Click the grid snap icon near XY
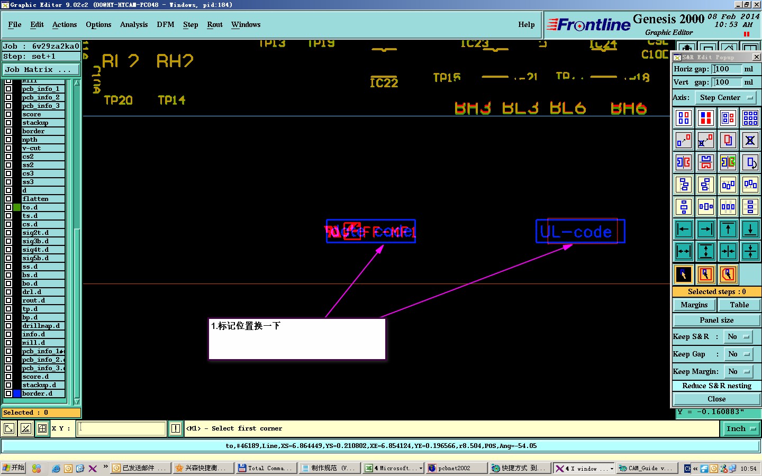 point(42,428)
